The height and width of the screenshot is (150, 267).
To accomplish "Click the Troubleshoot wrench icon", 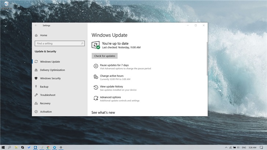I will tap(36, 95).
